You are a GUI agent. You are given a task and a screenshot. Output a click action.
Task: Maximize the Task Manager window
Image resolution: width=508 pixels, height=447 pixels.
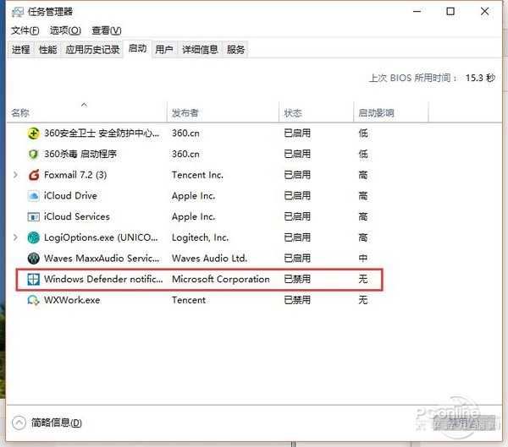(x=450, y=12)
